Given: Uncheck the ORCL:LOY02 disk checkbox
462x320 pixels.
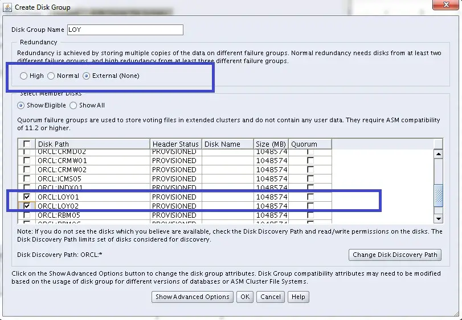Looking at the screenshot, I should click(27, 206).
